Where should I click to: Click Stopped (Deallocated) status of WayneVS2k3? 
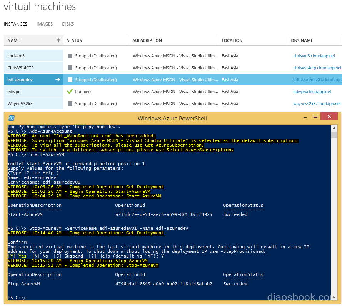96,104
